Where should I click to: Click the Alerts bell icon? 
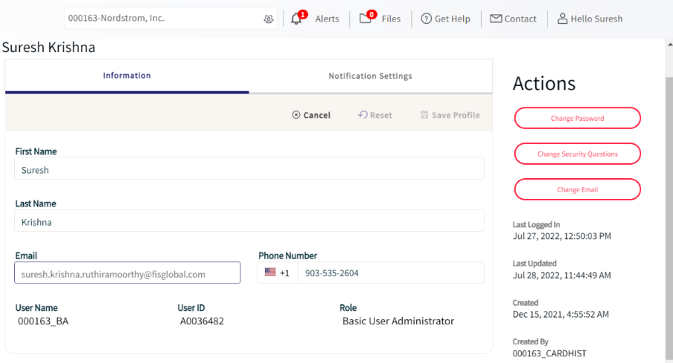[297, 19]
